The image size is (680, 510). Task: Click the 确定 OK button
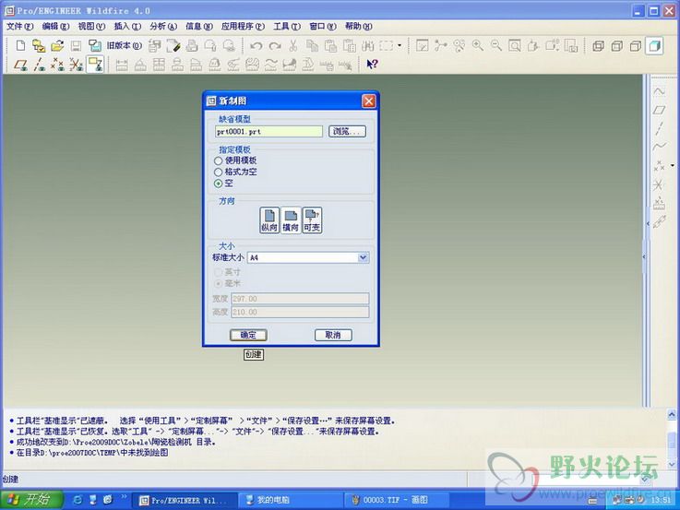248,335
